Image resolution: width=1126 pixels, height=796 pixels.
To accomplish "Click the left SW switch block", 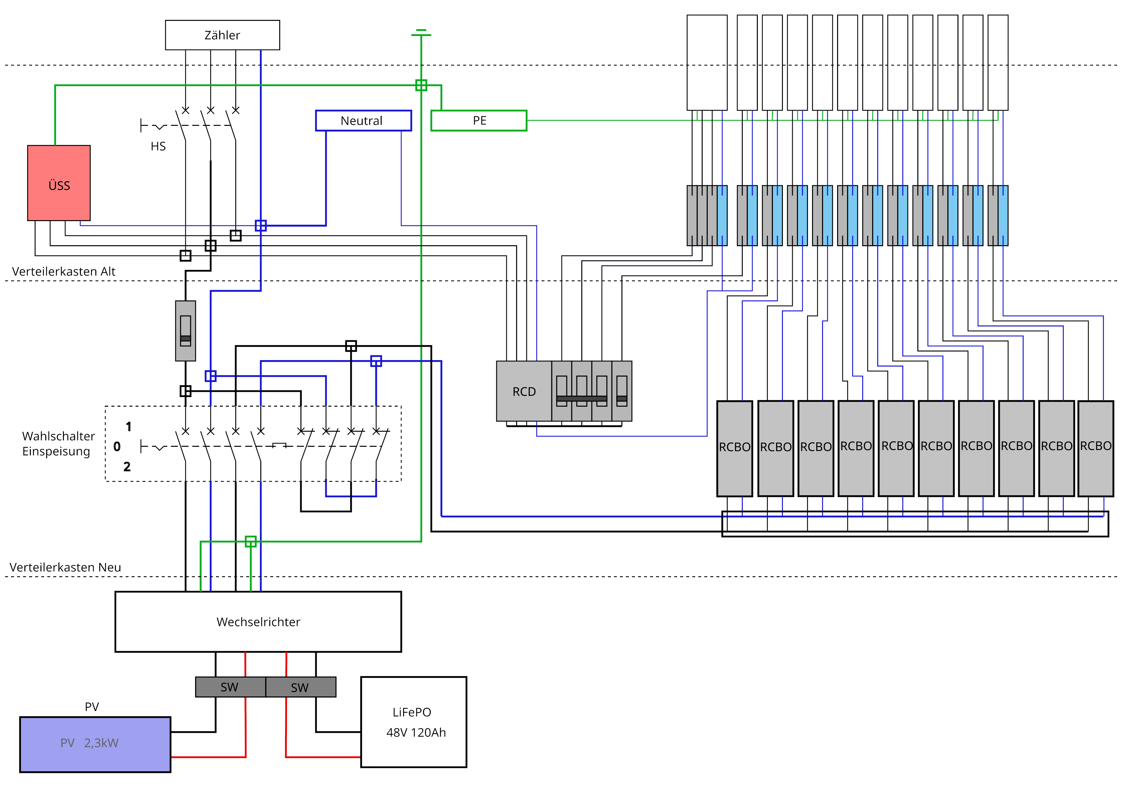I will pos(230,687).
